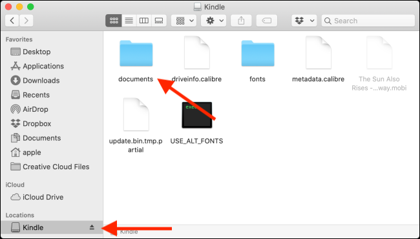Select the USE_ALT_FONTS exec file icon
The width and height of the screenshot is (420, 239).
tap(197, 115)
